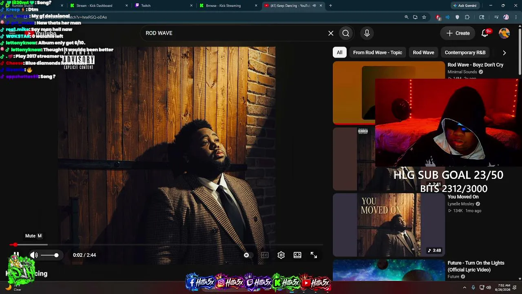Open YouTube notifications bell
The image size is (522, 294).
pyautogui.click(x=485, y=33)
